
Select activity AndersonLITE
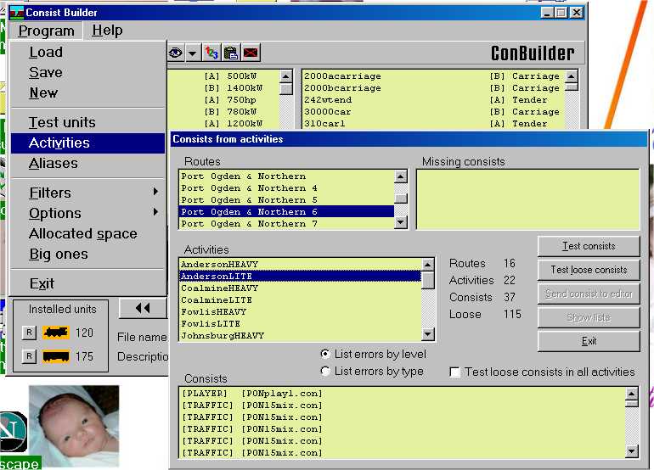pyautogui.click(x=301, y=277)
